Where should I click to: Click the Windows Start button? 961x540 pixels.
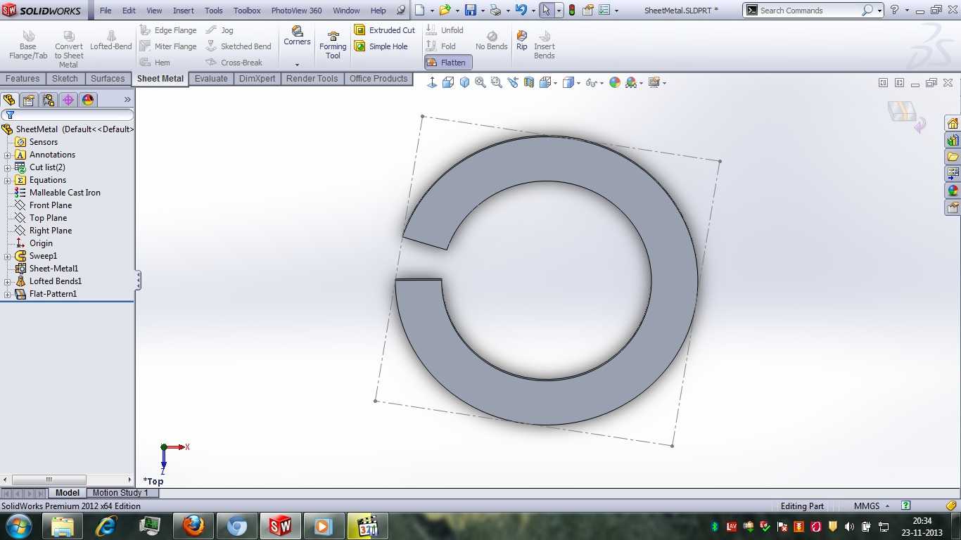coord(18,526)
